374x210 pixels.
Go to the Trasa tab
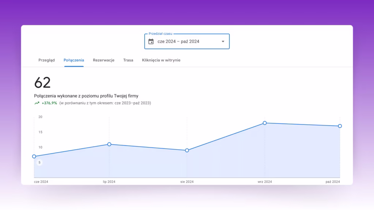128,60
